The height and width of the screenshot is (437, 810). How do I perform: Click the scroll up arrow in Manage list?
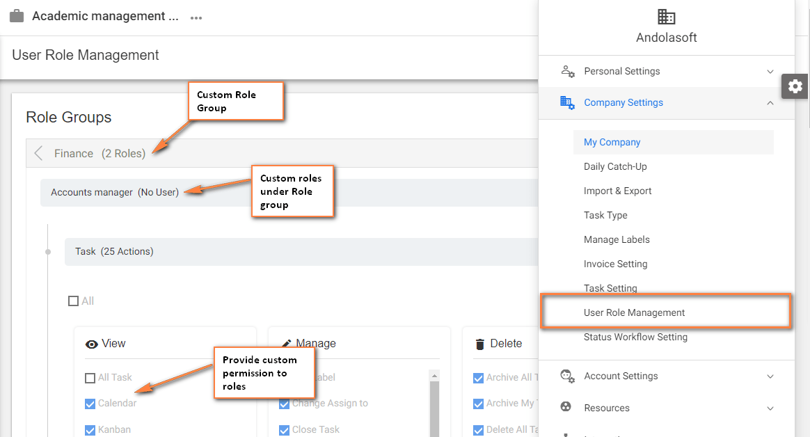click(434, 376)
